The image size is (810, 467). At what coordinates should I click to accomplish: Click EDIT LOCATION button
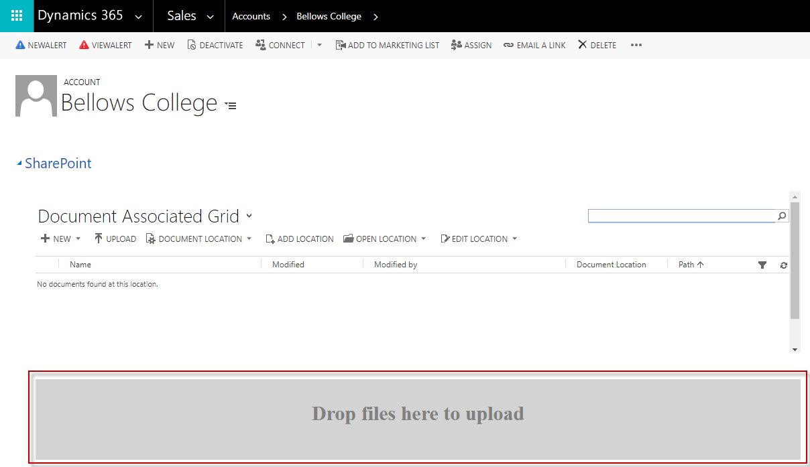point(474,239)
